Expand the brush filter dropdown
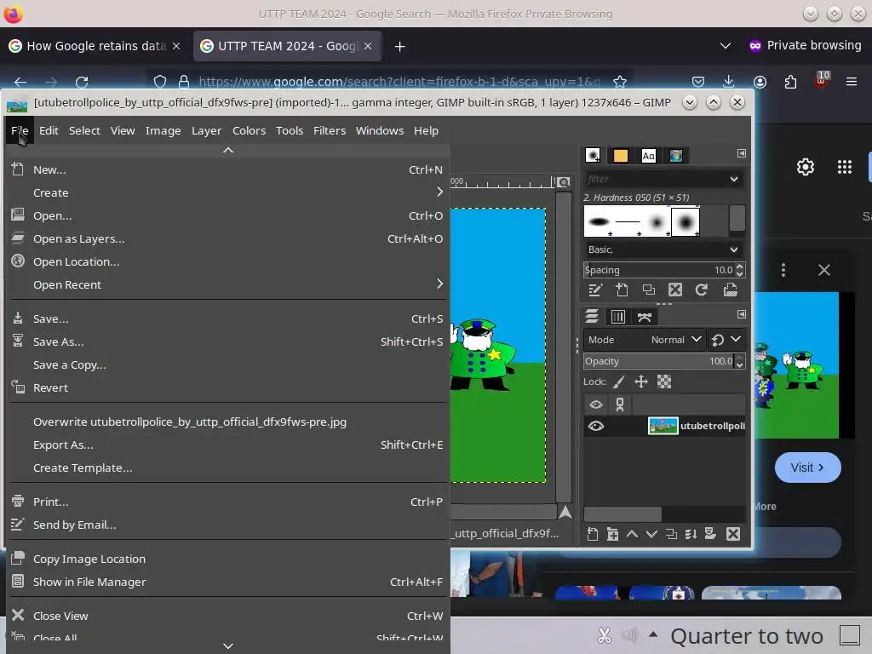This screenshot has height=654, width=872. click(x=734, y=179)
